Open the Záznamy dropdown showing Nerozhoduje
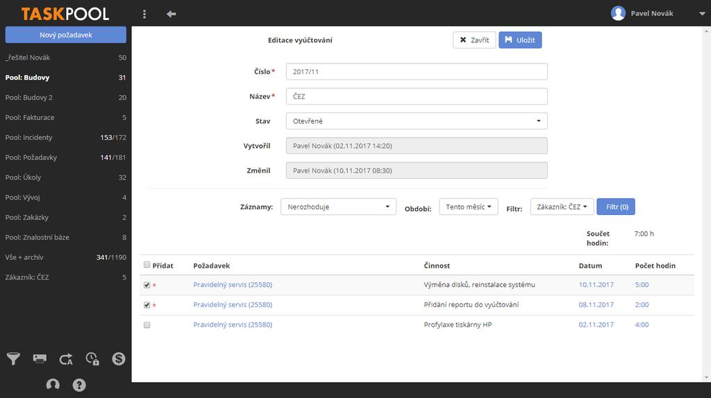Image resolution: width=711 pixels, height=398 pixels. (x=338, y=207)
